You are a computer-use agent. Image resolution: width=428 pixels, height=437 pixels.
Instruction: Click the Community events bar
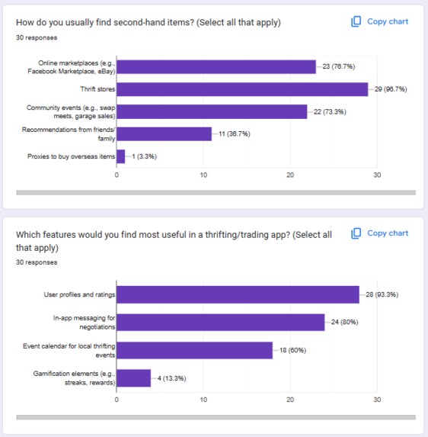212,112
